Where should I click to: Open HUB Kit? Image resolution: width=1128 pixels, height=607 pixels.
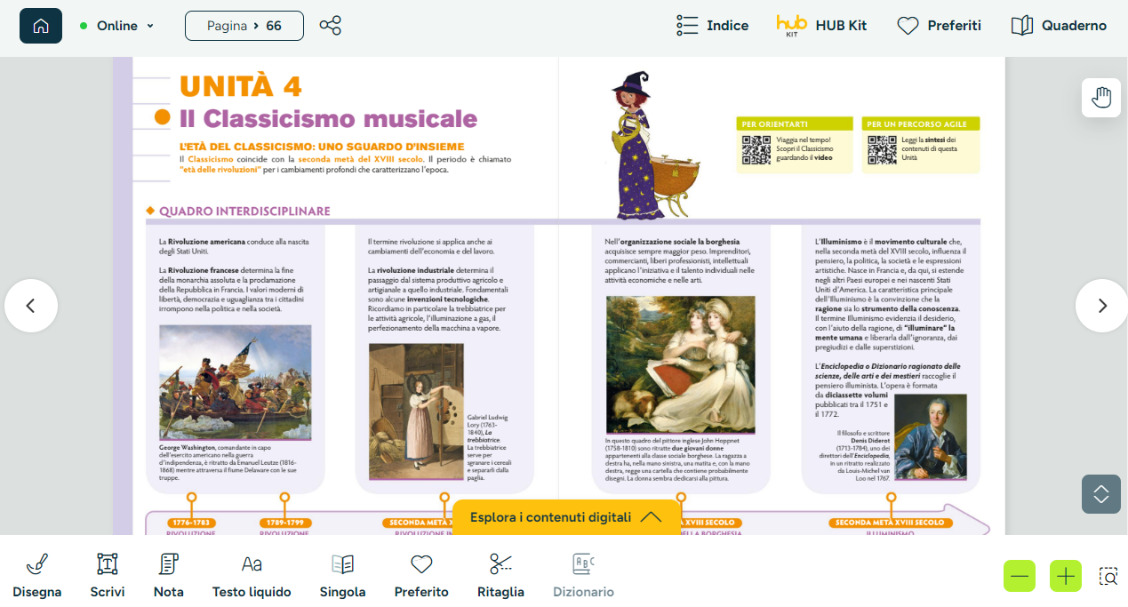(821, 26)
